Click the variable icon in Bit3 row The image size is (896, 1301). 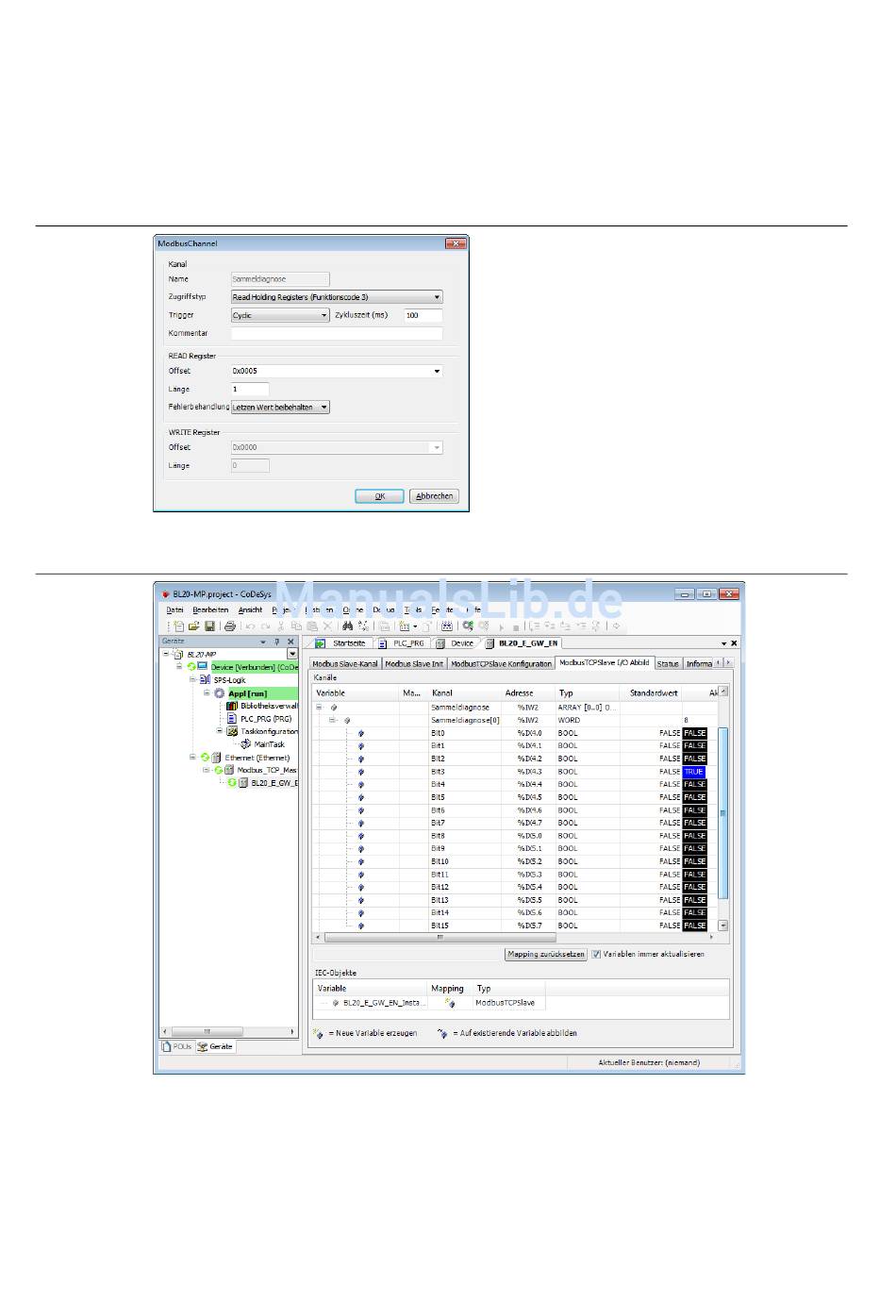tap(360, 772)
